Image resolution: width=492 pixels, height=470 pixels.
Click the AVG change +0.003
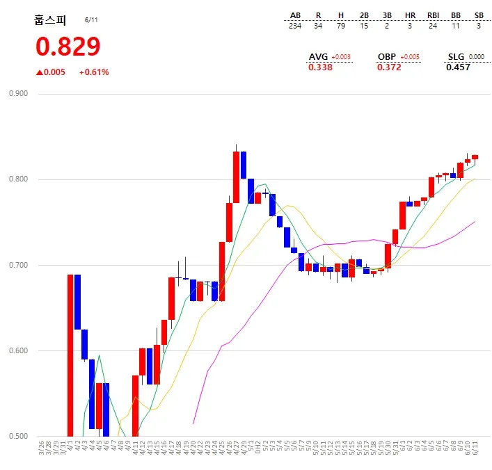(341, 57)
